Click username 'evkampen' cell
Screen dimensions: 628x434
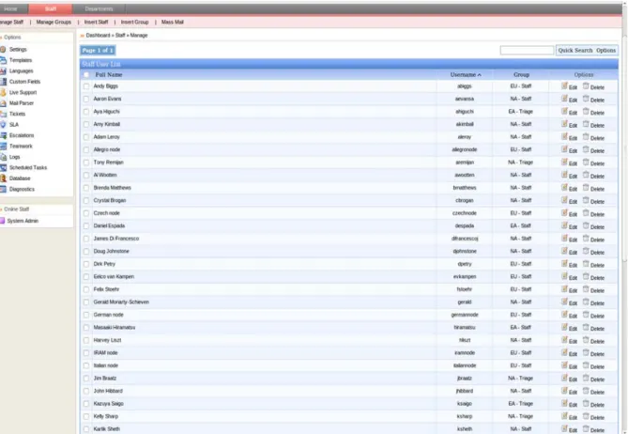(x=465, y=276)
